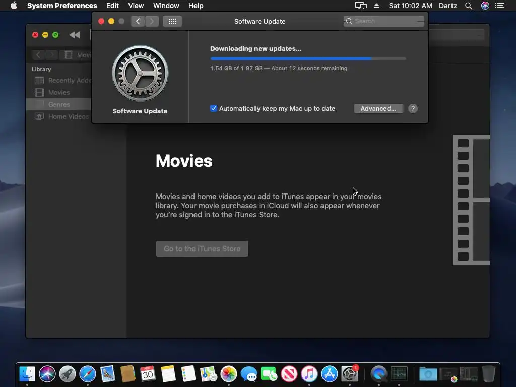
Task: Click the "Downloading new updates..." heading
Action: click(x=255, y=49)
